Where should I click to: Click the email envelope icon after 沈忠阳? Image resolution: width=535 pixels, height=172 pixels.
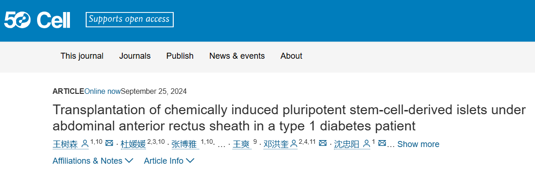coord(383,143)
